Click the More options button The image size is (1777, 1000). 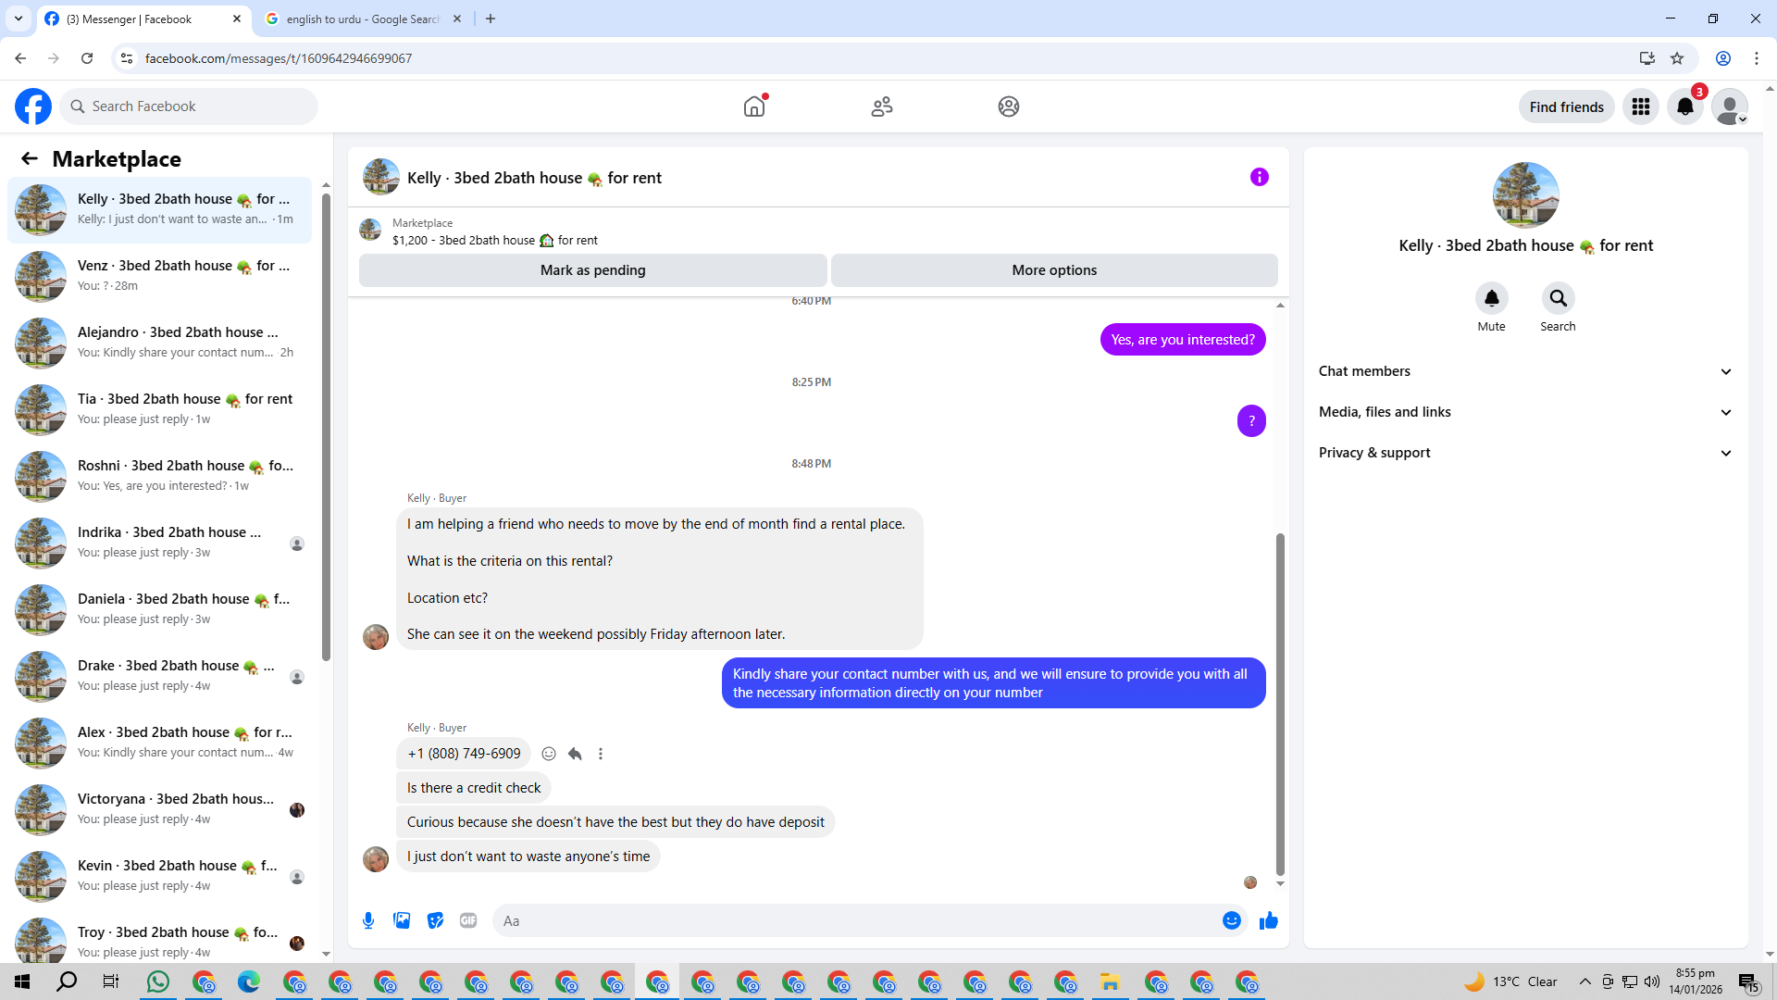pyautogui.click(x=1053, y=270)
